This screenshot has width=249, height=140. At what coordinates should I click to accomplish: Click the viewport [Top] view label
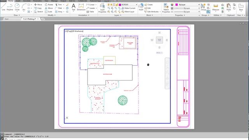(69, 31)
